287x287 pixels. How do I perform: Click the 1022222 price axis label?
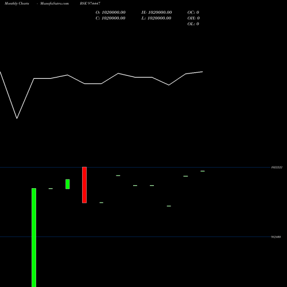click(x=277, y=168)
